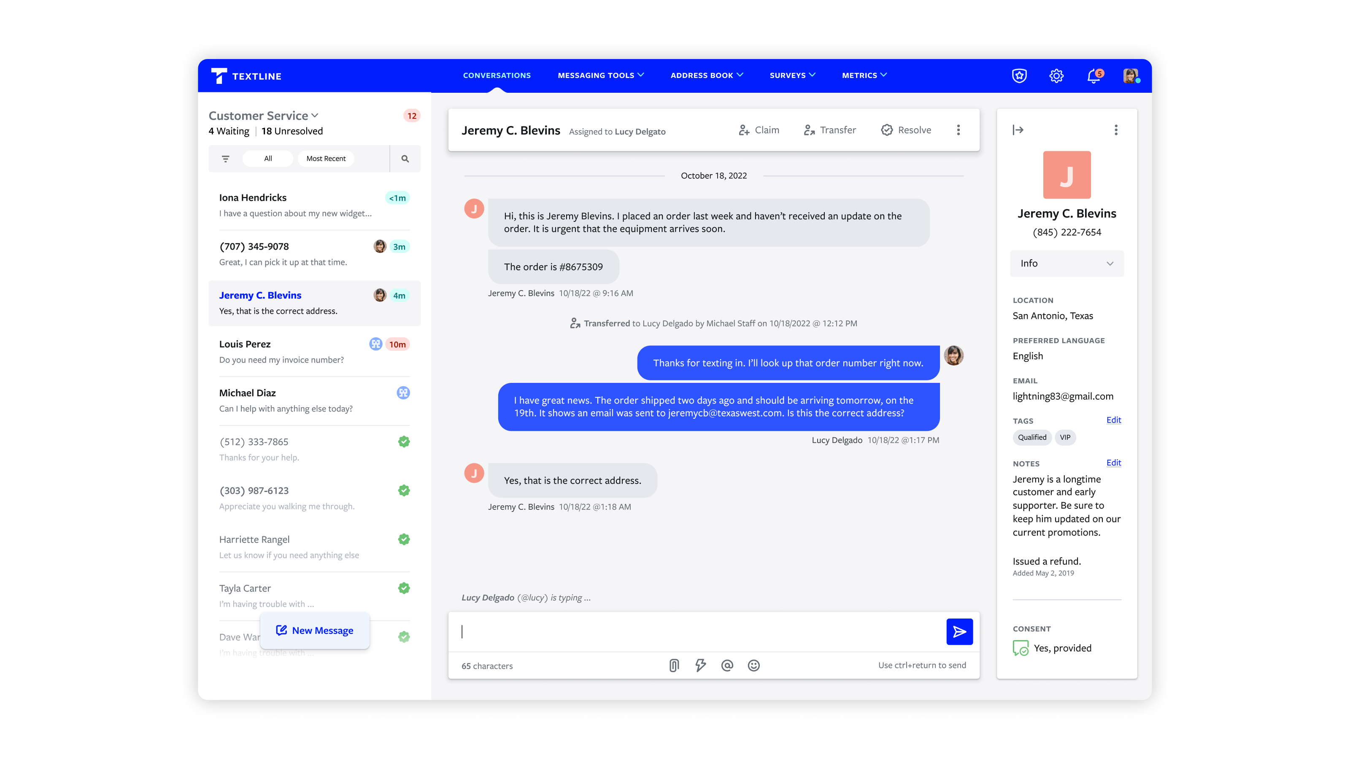Open message shortcuts with the lightning bolt icon
Image resolution: width=1350 pixels, height=759 pixels.
(701, 665)
